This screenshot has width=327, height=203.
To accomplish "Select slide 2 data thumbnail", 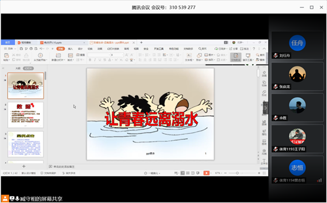I will click(26, 115).
